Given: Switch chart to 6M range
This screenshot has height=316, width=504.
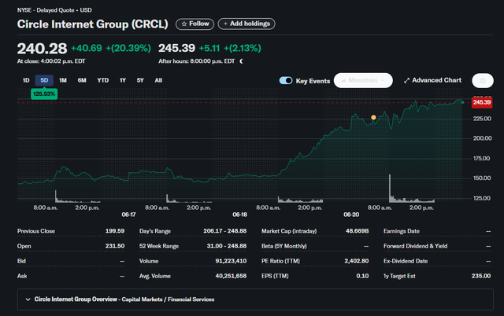Looking at the screenshot, I should coord(82,80).
